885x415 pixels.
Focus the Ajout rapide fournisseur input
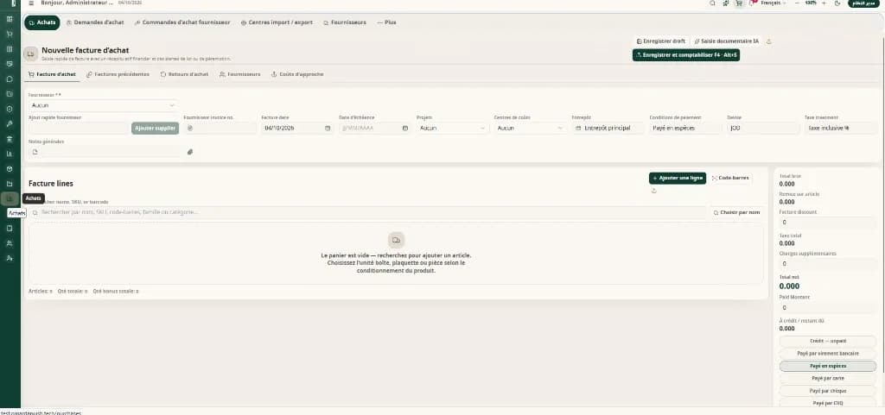79,128
